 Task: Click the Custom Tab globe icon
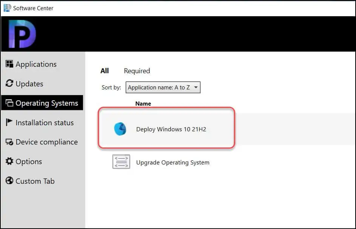[9, 181]
